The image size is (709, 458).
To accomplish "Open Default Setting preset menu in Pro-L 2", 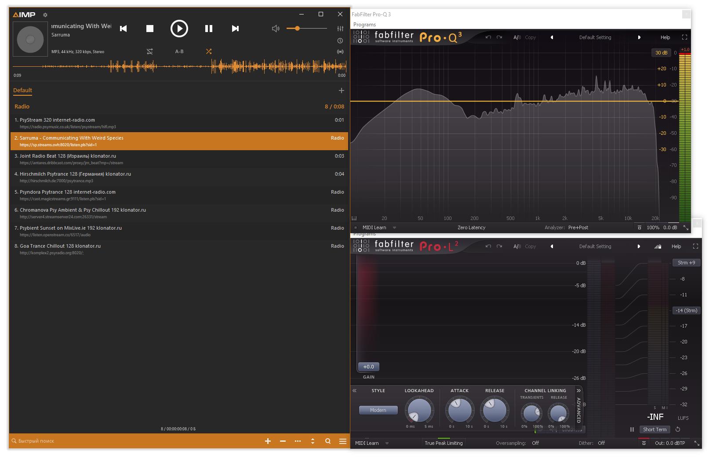I will coord(595,246).
